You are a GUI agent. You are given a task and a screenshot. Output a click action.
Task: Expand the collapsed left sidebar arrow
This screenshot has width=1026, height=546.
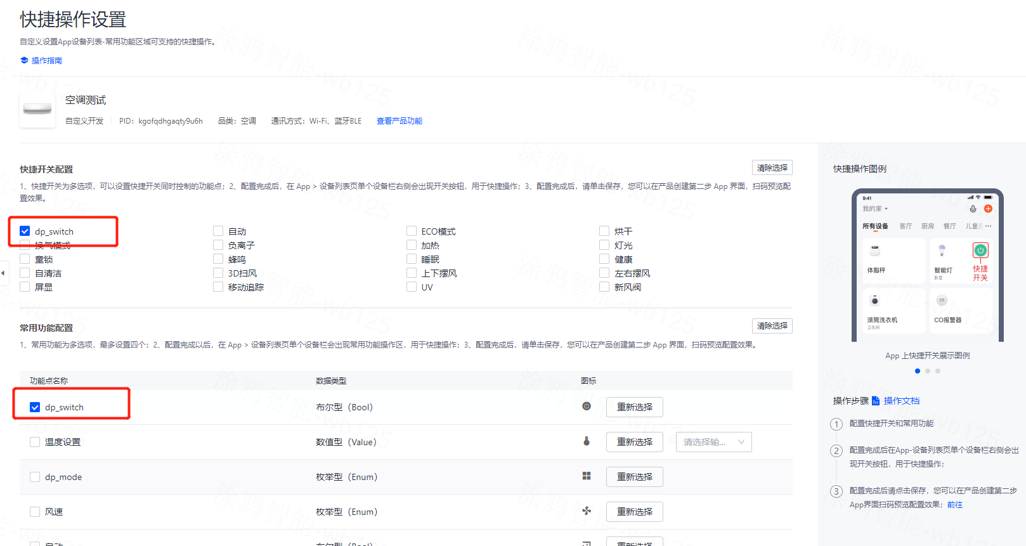(3, 273)
